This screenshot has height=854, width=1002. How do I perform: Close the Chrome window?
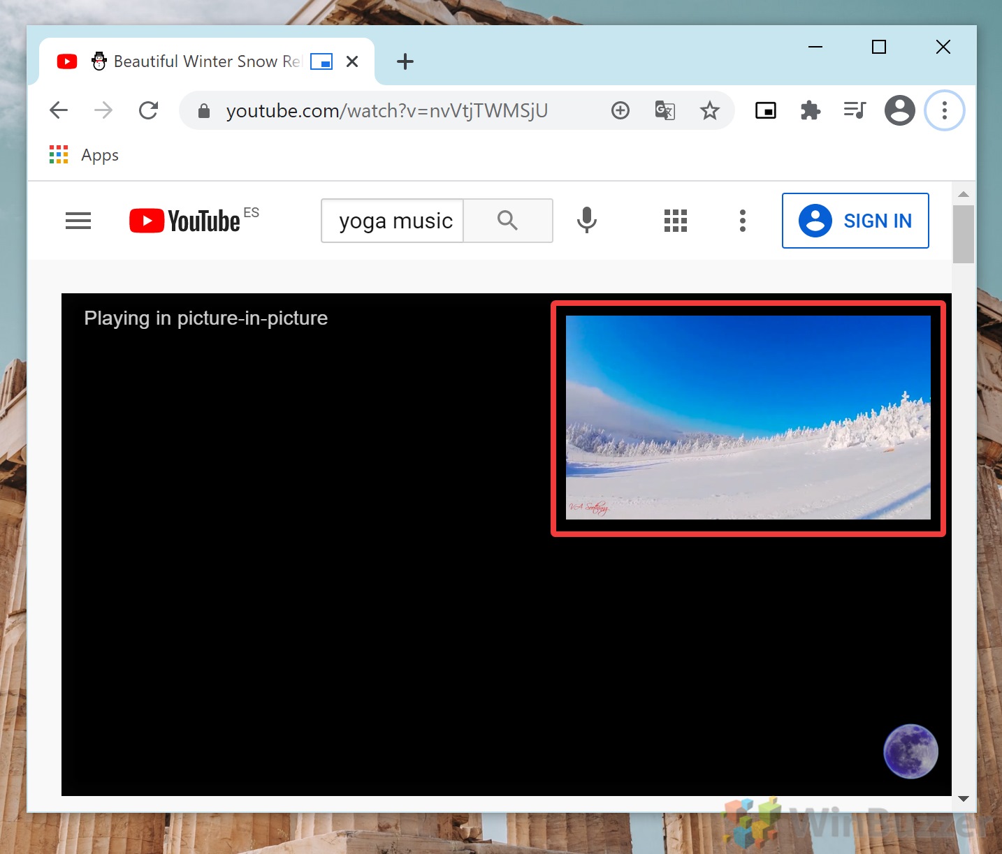pos(943,47)
